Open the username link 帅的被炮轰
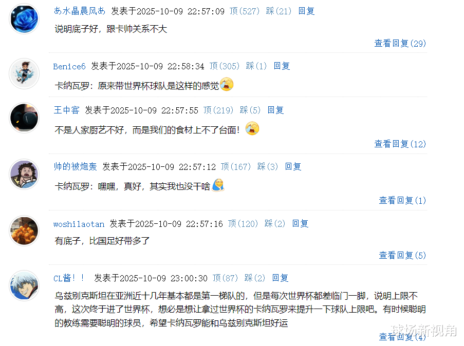 75,167
